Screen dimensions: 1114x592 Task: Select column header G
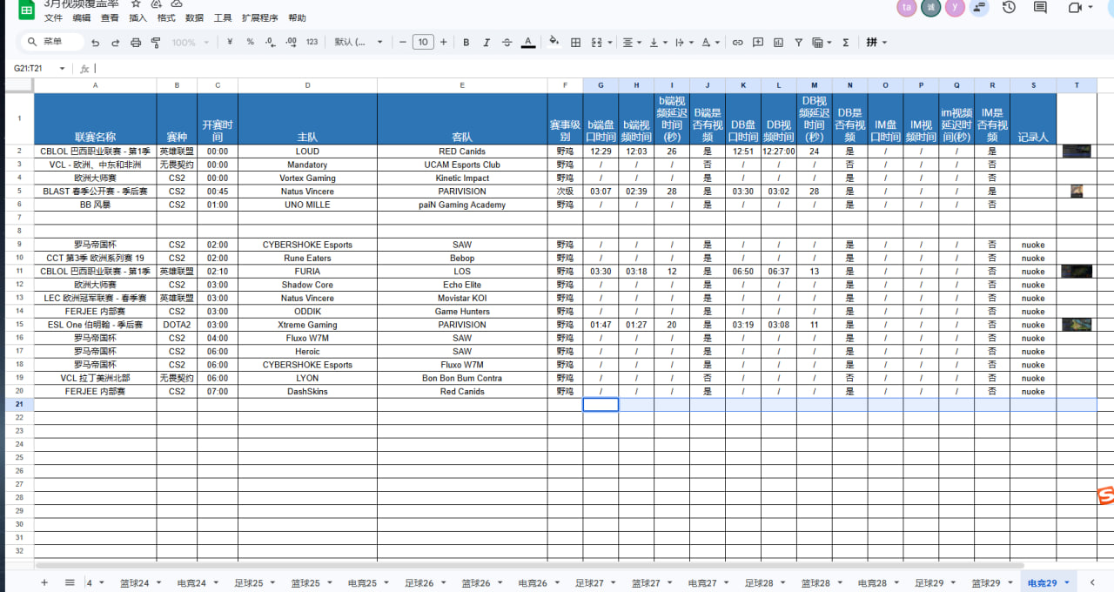[x=601, y=85]
